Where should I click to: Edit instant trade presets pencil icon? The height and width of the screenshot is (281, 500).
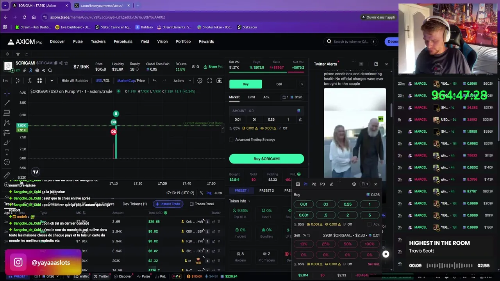tap(331, 184)
